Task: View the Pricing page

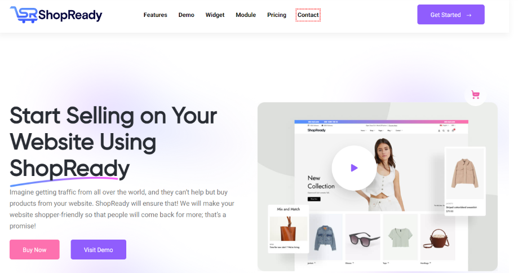Action: [x=277, y=15]
